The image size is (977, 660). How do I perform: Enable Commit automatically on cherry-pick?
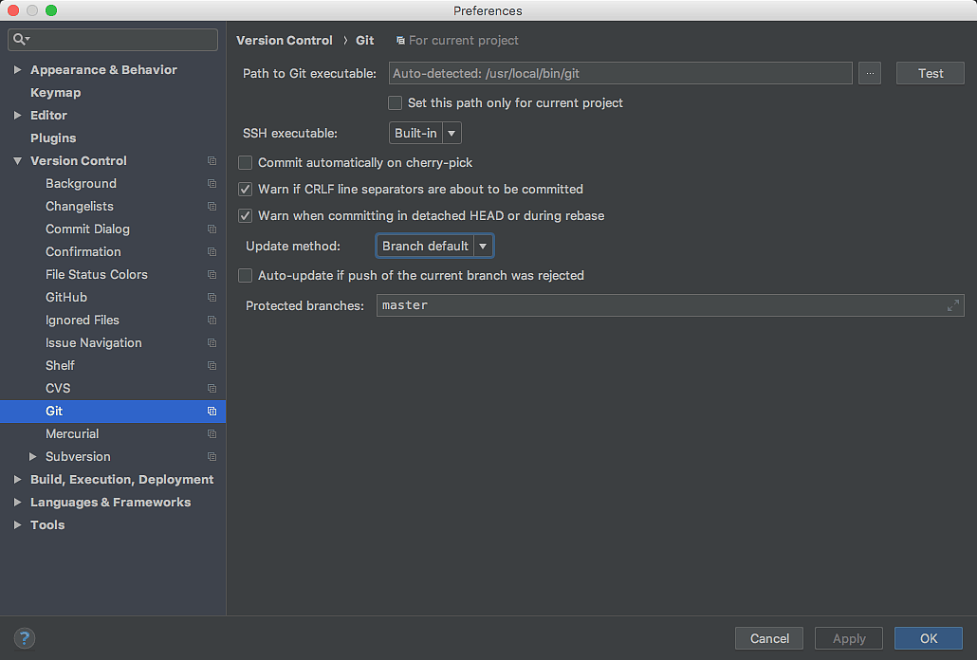pyautogui.click(x=246, y=163)
